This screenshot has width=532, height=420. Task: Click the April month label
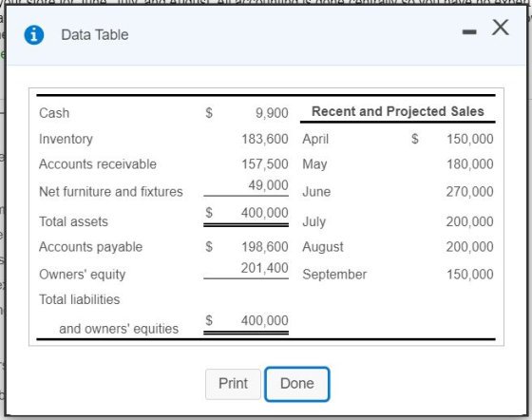point(315,139)
